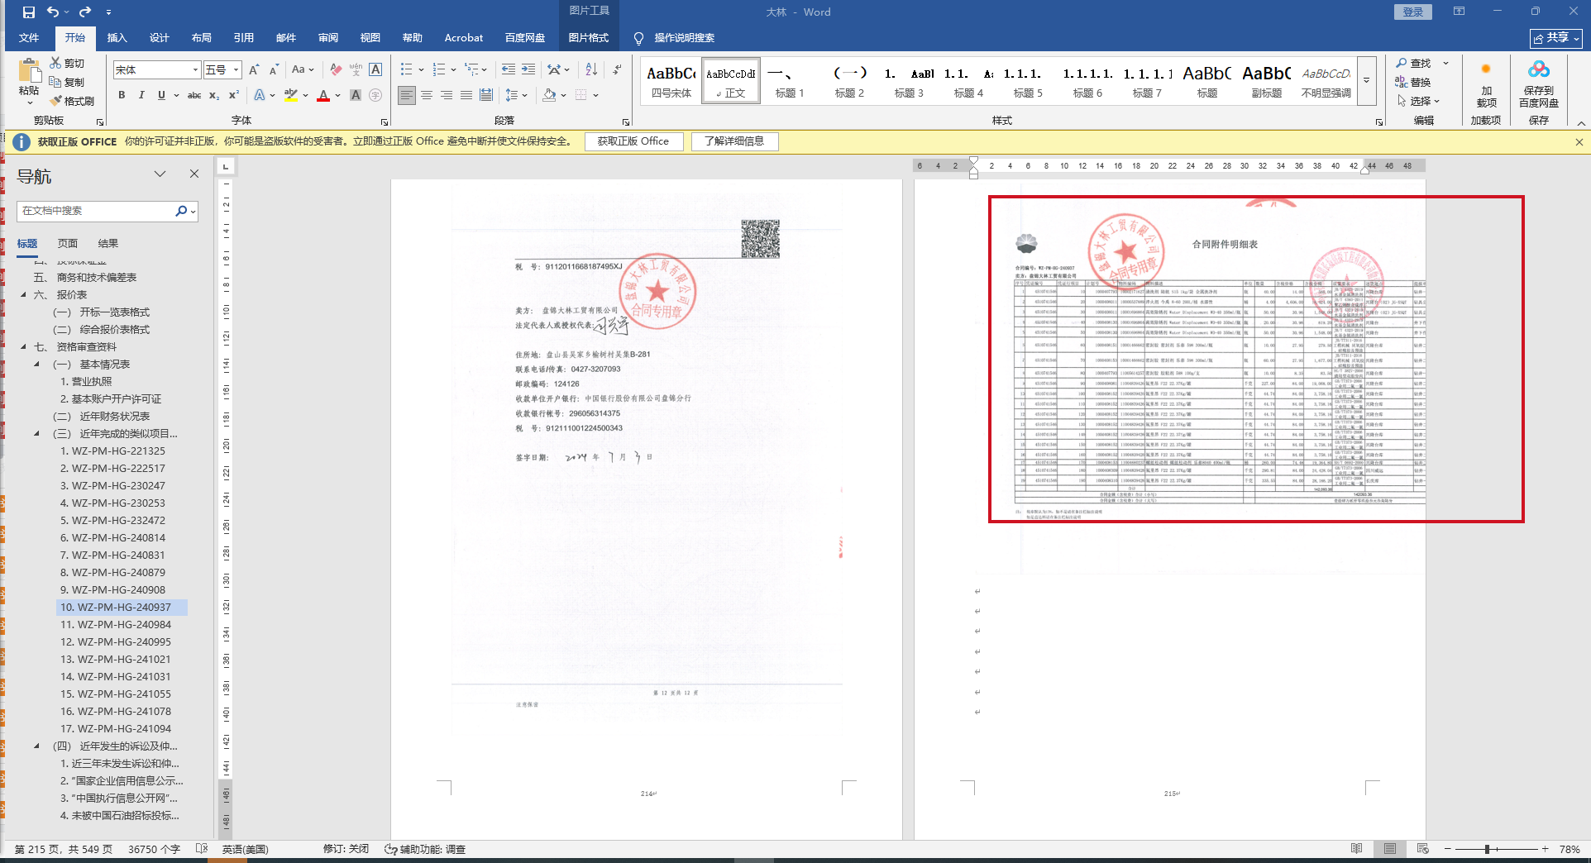Open the Navigation pane options arrow

tap(160, 174)
